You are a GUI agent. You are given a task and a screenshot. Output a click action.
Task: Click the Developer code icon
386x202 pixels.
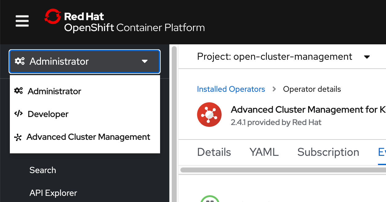coord(18,114)
